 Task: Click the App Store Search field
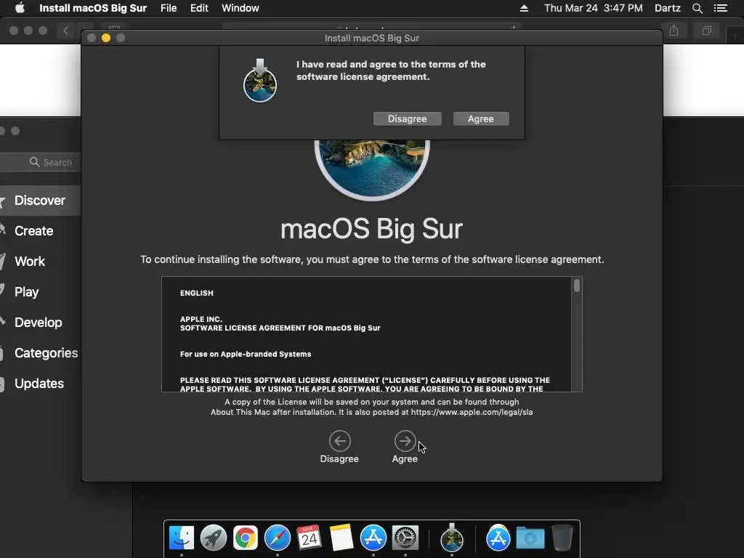point(41,162)
